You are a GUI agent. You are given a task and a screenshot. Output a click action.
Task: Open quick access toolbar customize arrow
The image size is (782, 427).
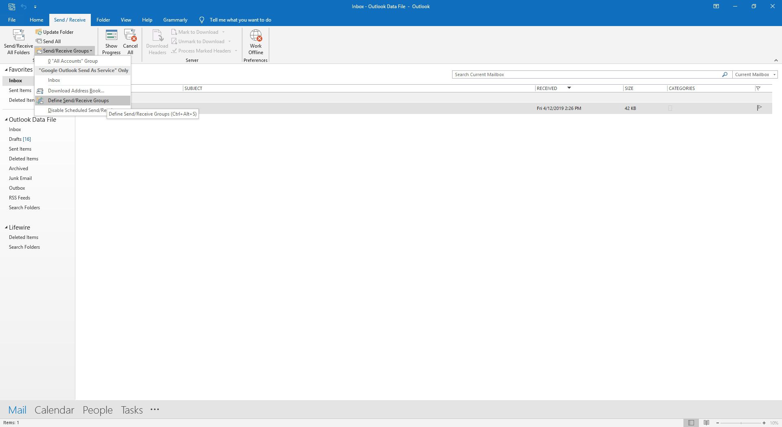[35, 7]
